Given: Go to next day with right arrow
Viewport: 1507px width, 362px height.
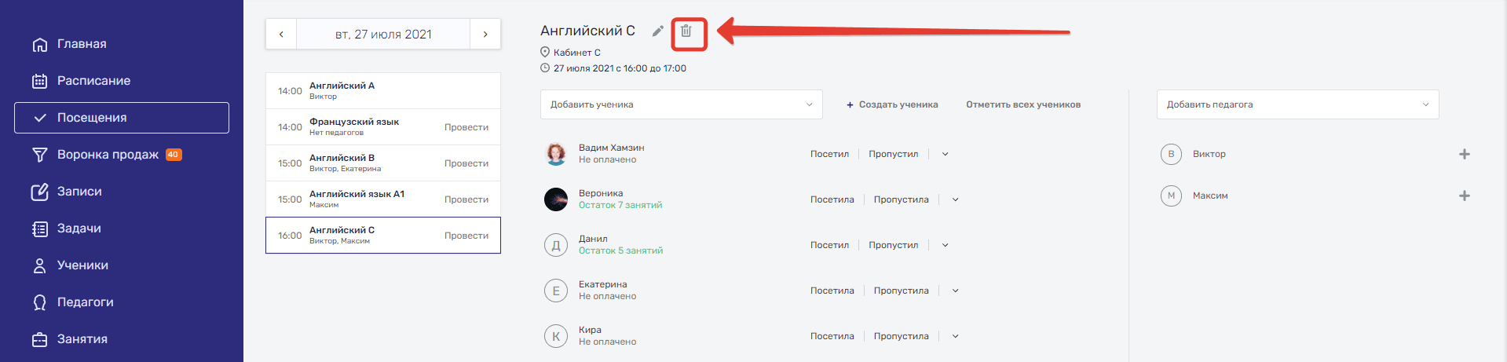Looking at the screenshot, I should coord(485,35).
